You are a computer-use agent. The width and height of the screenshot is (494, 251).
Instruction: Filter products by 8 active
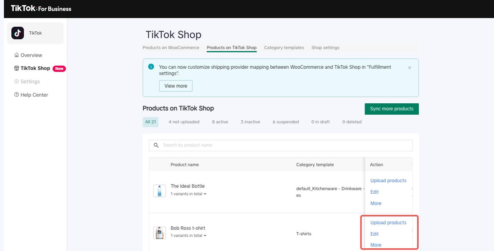point(220,122)
